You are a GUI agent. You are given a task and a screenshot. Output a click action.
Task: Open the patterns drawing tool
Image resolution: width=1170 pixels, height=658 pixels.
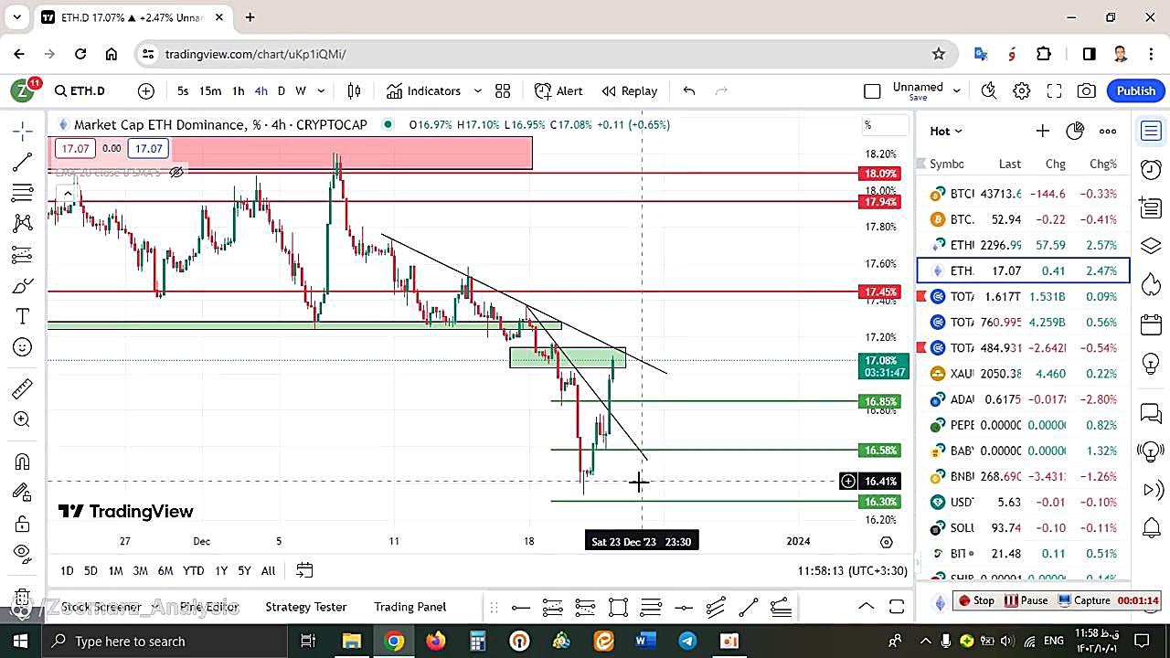pos(23,224)
